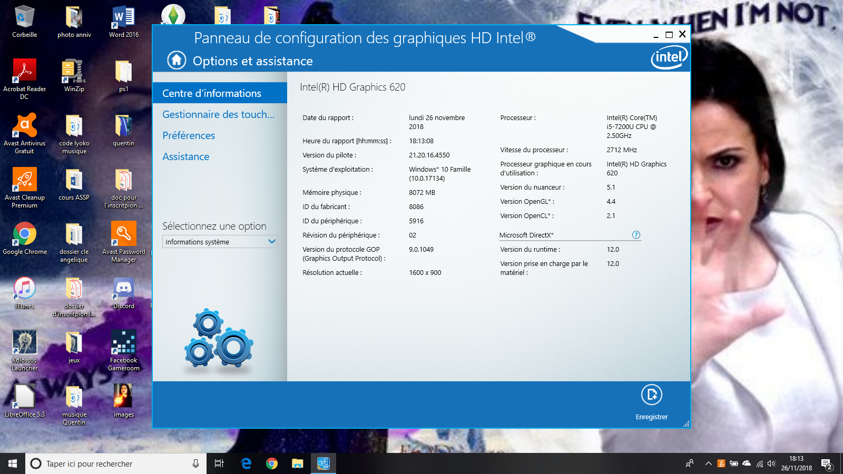Open Gestionnaire des touches section
The image size is (843, 474).
click(218, 114)
